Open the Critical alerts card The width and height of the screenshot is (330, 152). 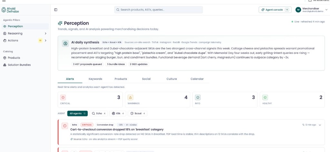click(x=90, y=100)
